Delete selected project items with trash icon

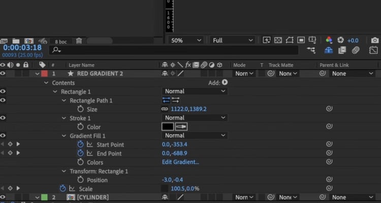click(x=79, y=41)
